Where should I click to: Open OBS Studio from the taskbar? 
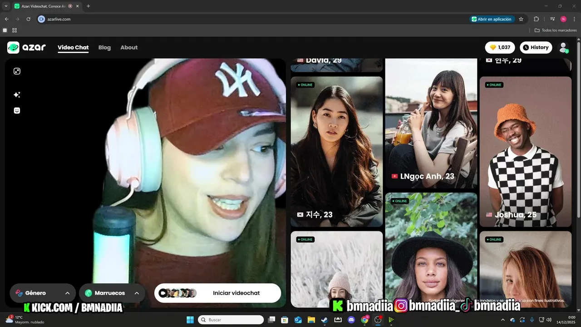(378, 320)
